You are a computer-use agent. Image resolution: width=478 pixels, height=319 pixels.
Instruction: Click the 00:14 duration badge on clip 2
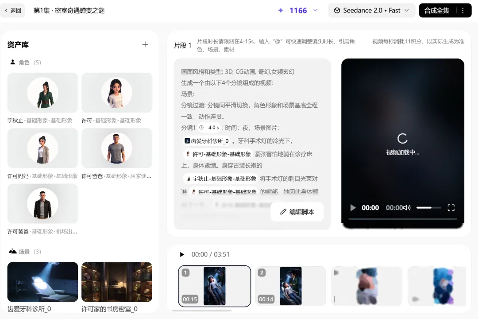[x=266, y=299]
